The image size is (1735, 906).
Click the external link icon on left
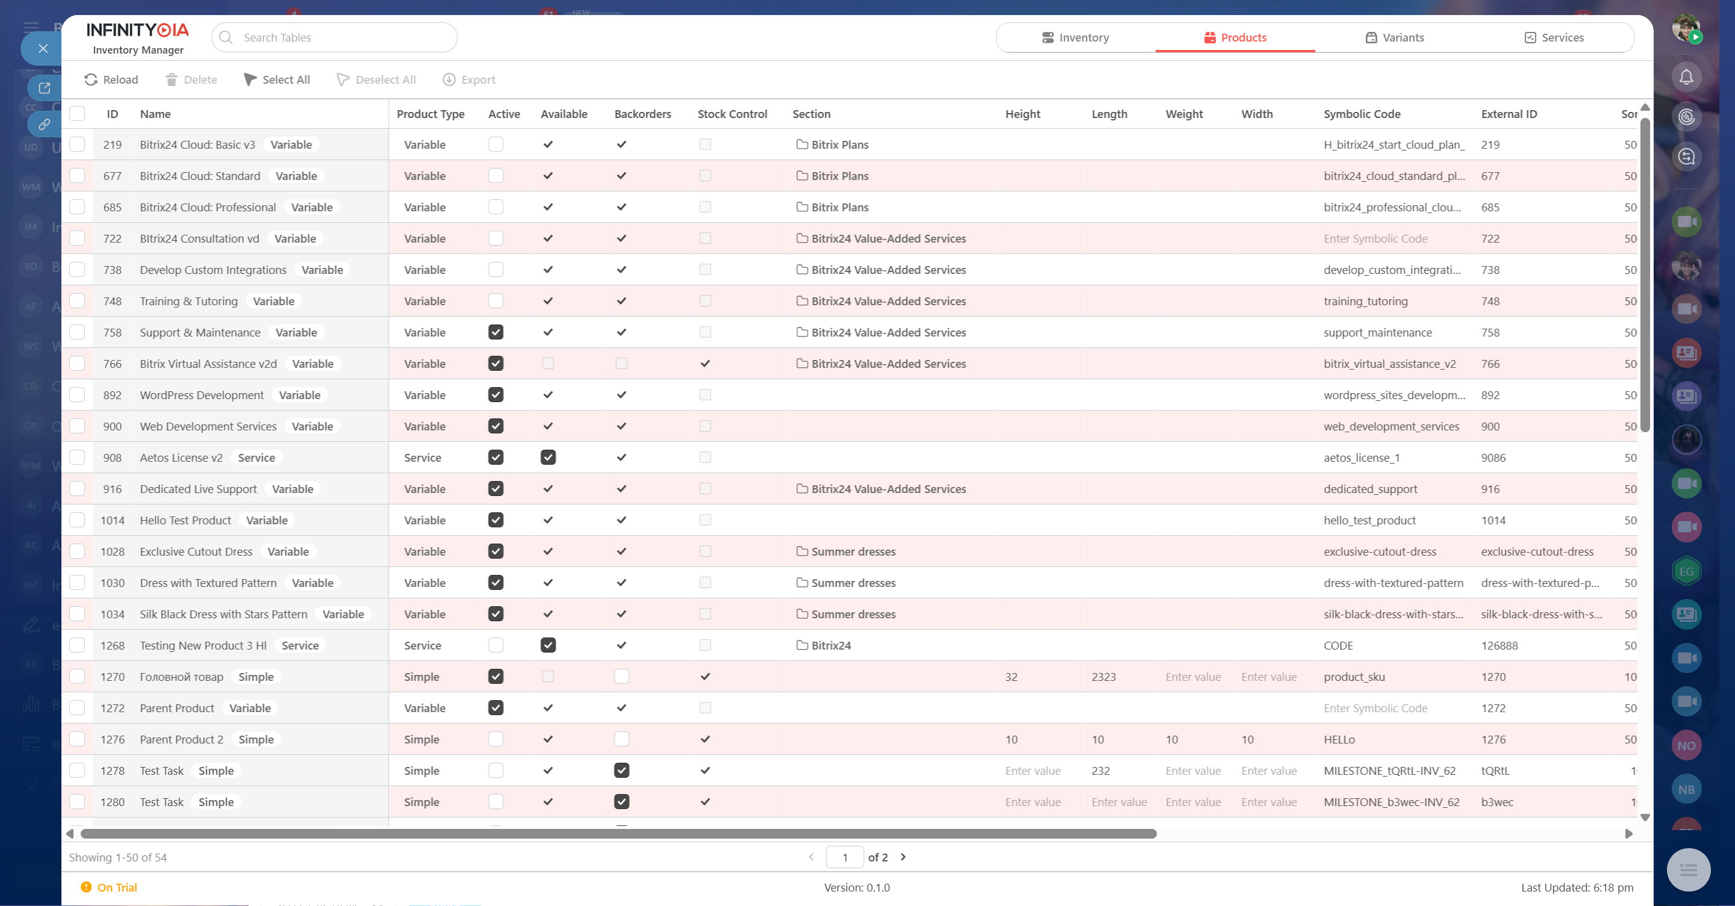(x=45, y=88)
